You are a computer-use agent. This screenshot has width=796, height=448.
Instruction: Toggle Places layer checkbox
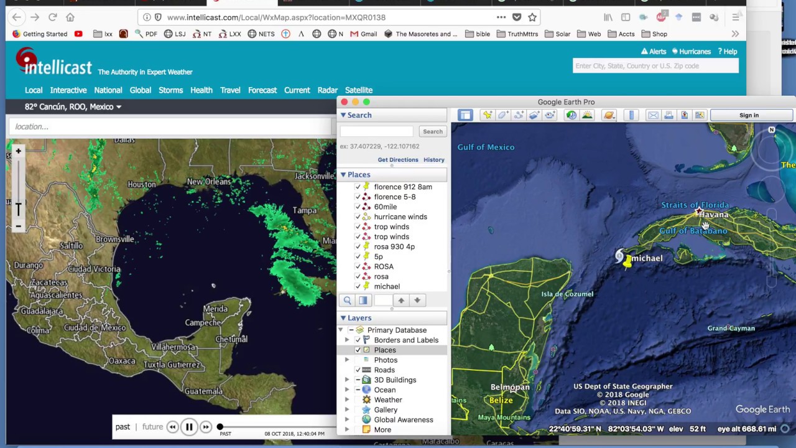(x=358, y=350)
